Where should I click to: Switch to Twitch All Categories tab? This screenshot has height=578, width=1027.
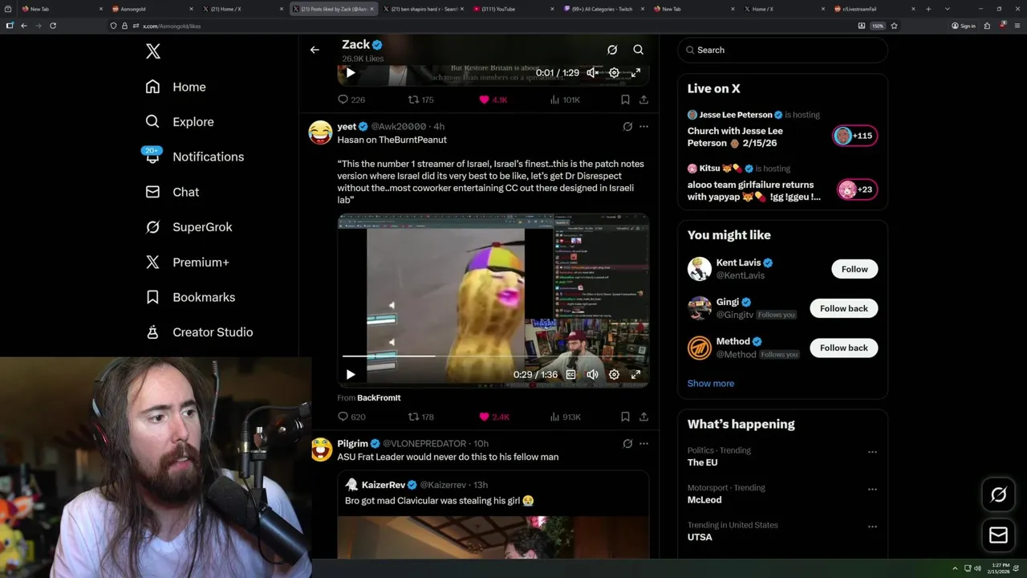[x=603, y=9]
